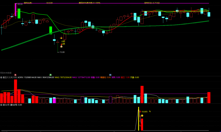Collapse the 量王 indicator panel circle toggle
The width and height of the screenshot is (221, 132).
pos(1,77)
